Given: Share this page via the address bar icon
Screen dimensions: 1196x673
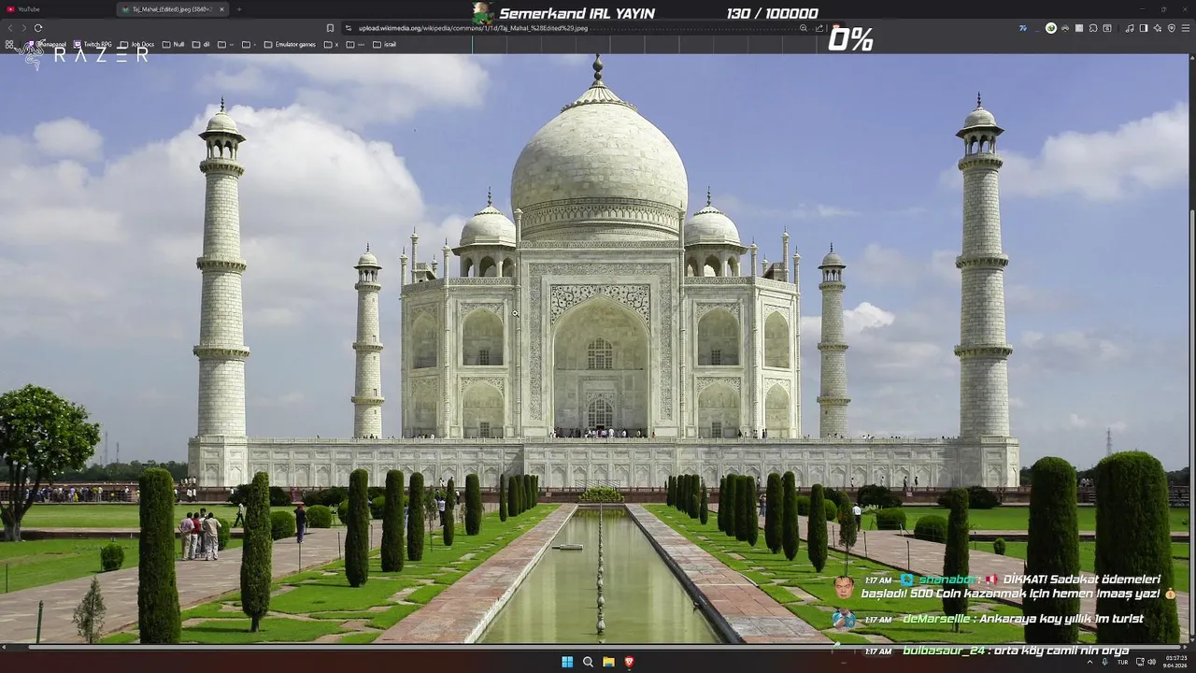Looking at the screenshot, I should point(818,28).
